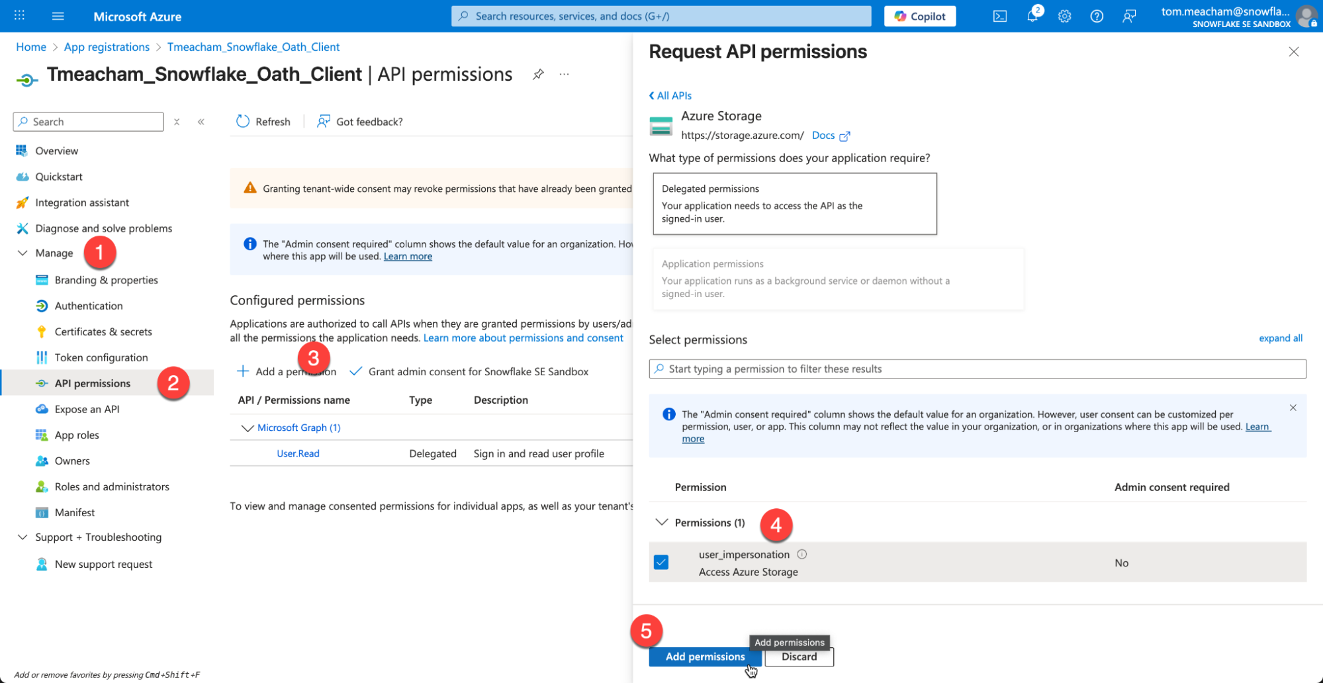The height and width of the screenshot is (683, 1323).
Task: Click the Got feedback icon
Action: (x=324, y=121)
